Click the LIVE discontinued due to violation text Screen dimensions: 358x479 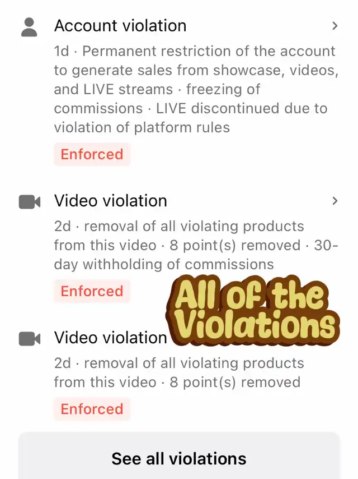(191, 118)
